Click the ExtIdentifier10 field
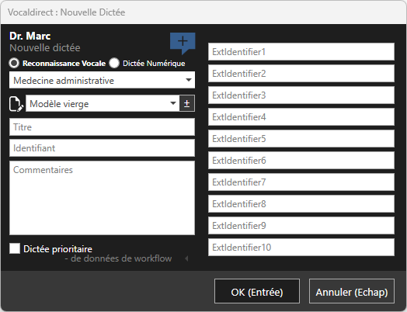The height and width of the screenshot is (312, 407). (301, 247)
